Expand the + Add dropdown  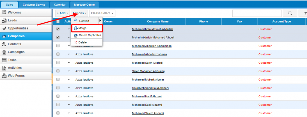click(x=62, y=13)
